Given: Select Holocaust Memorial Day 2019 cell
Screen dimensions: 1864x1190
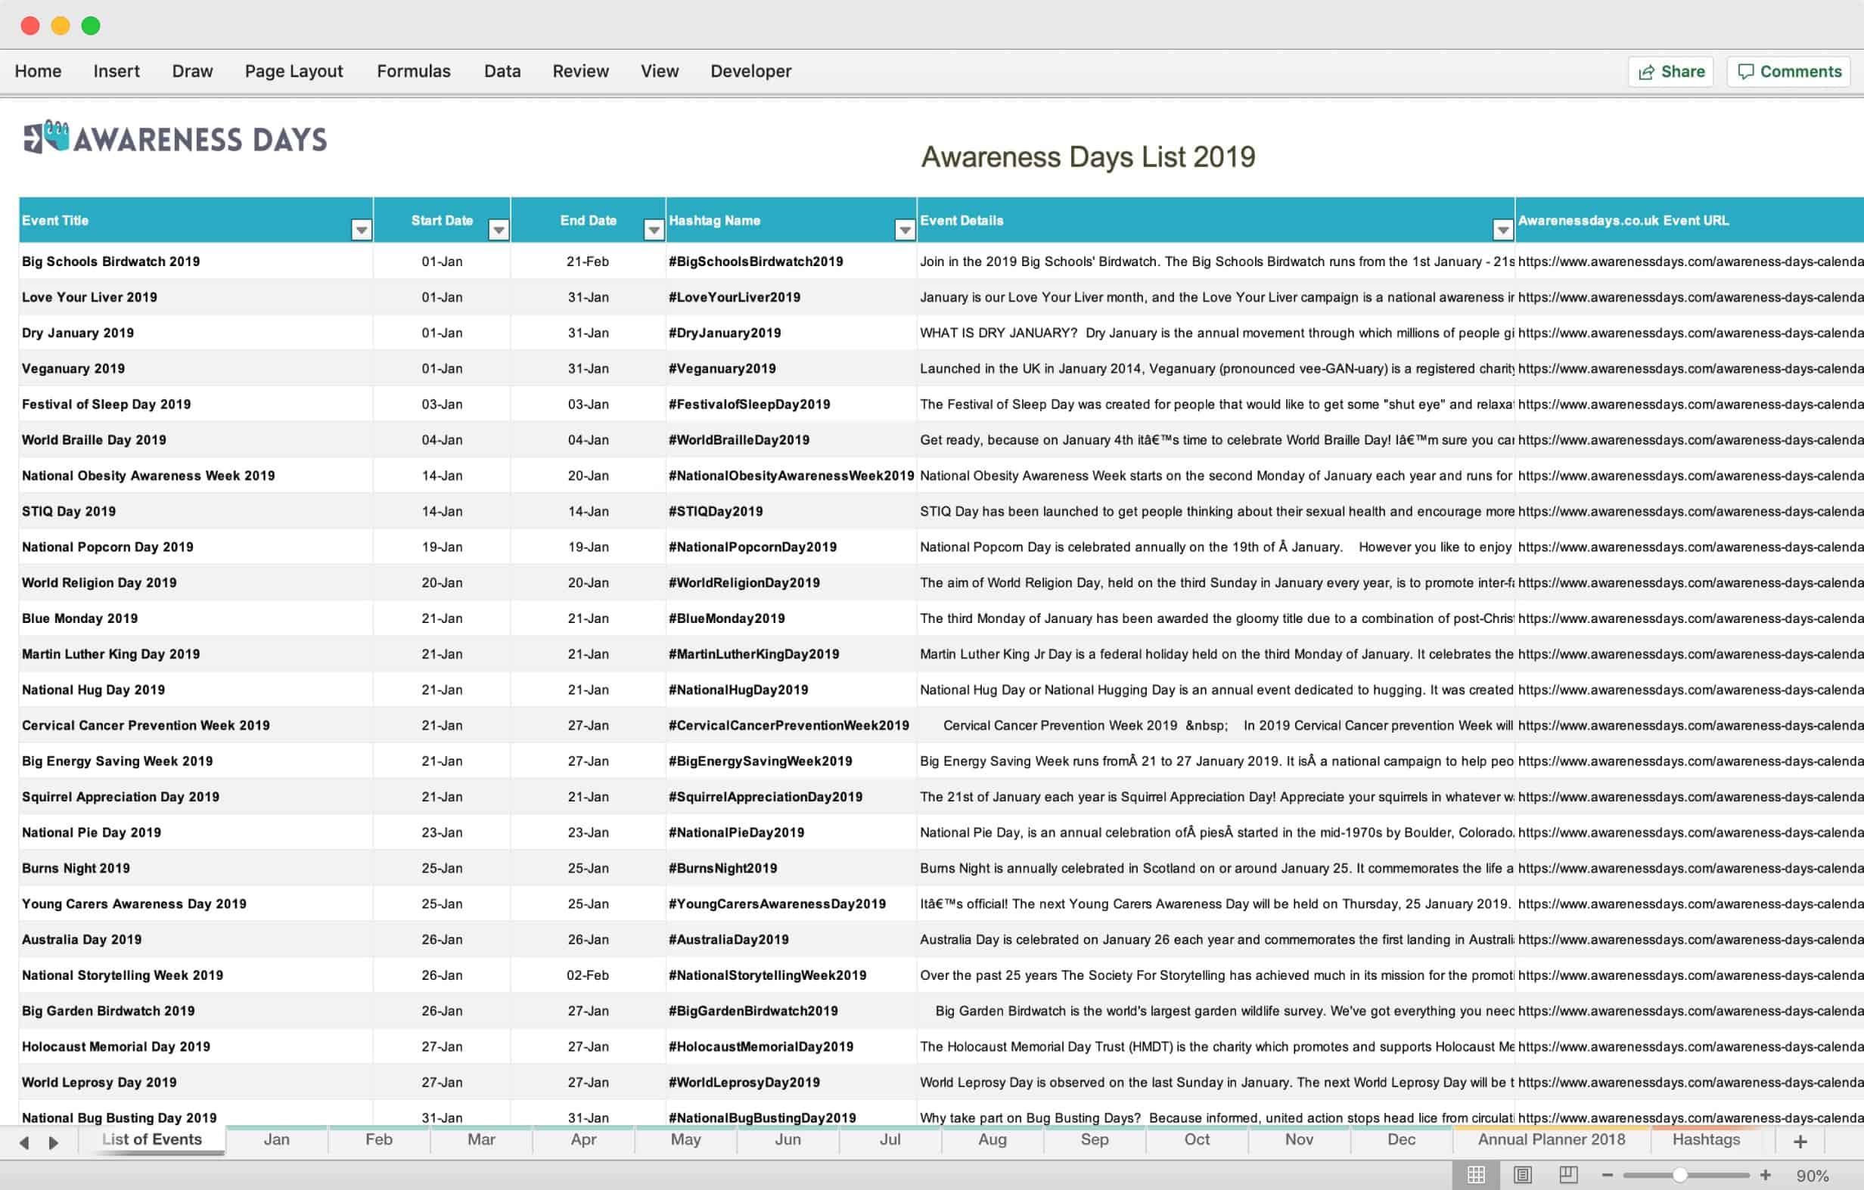Looking at the screenshot, I should click(196, 1046).
